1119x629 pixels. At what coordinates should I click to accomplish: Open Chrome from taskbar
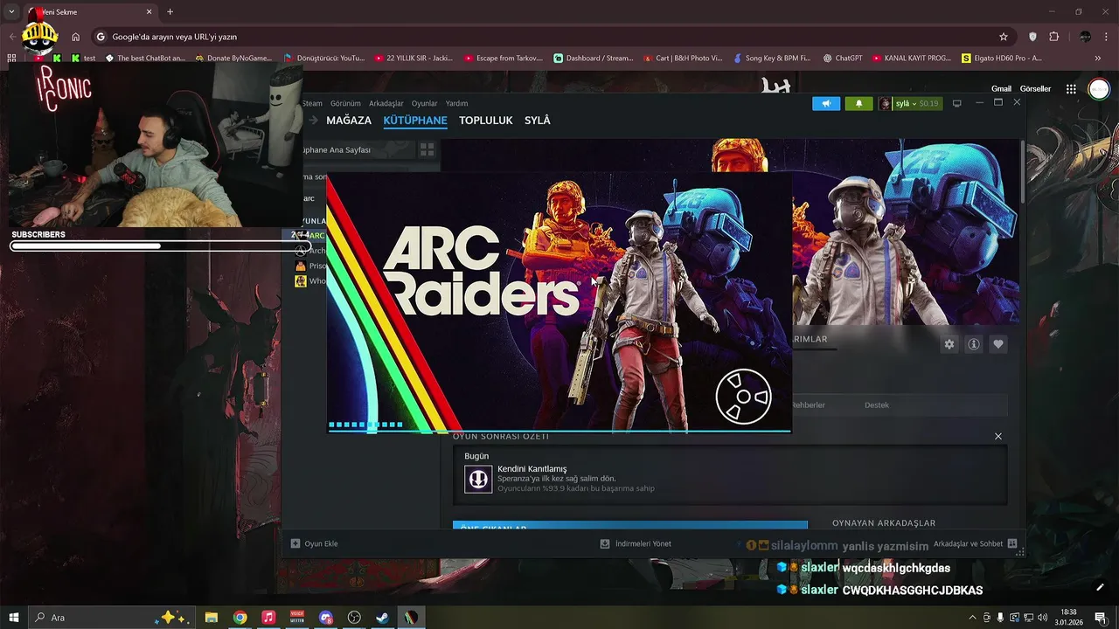point(240,617)
